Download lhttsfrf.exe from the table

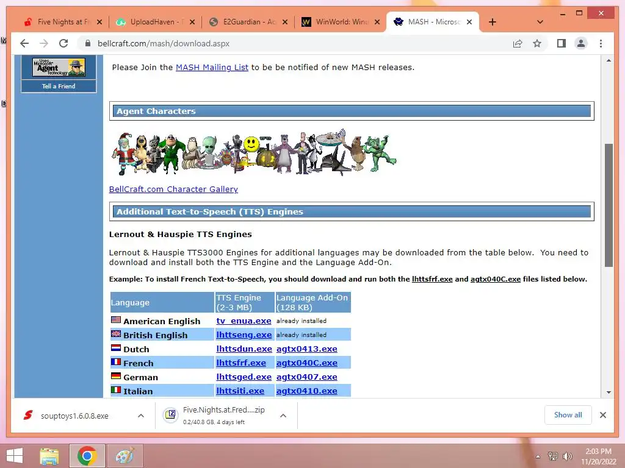[240, 363]
